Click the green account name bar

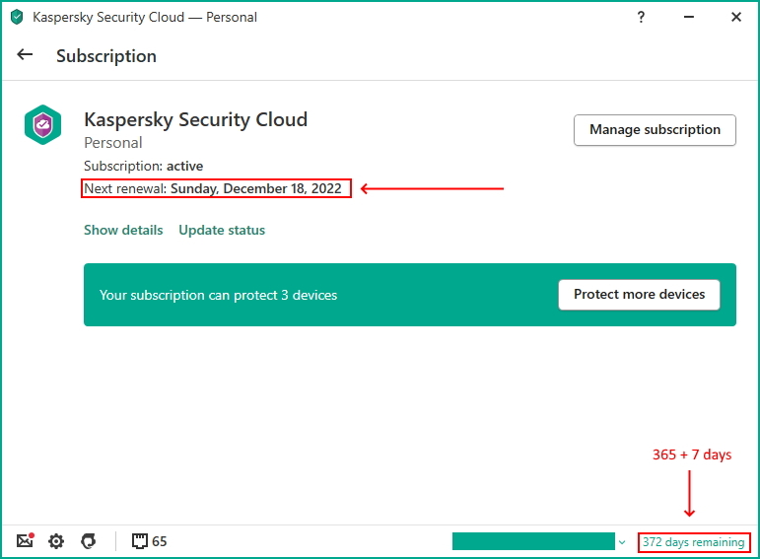[533, 541]
